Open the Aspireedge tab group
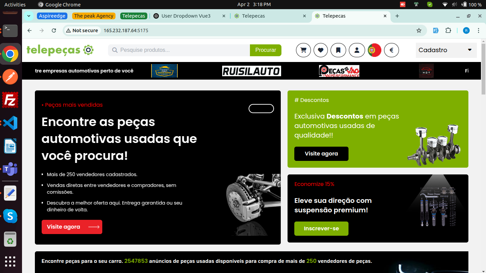Image resolution: width=486 pixels, height=273 pixels. point(52,16)
